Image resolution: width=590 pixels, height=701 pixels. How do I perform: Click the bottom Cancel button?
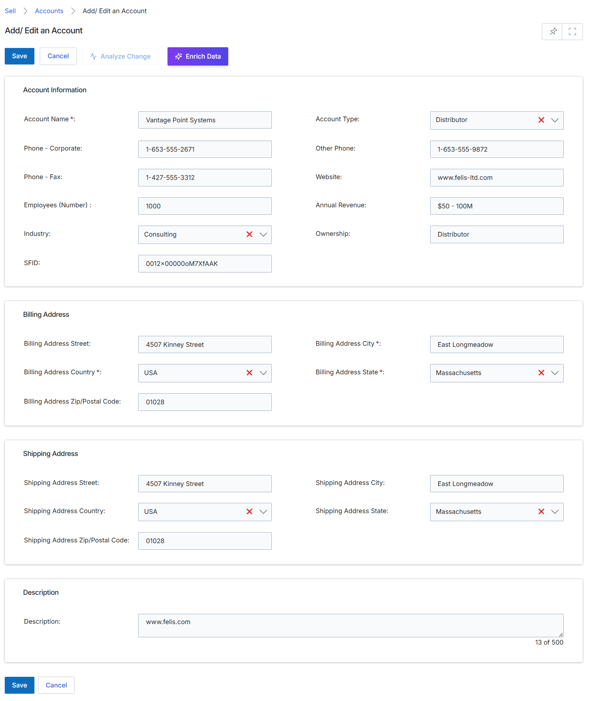[x=56, y=685]
